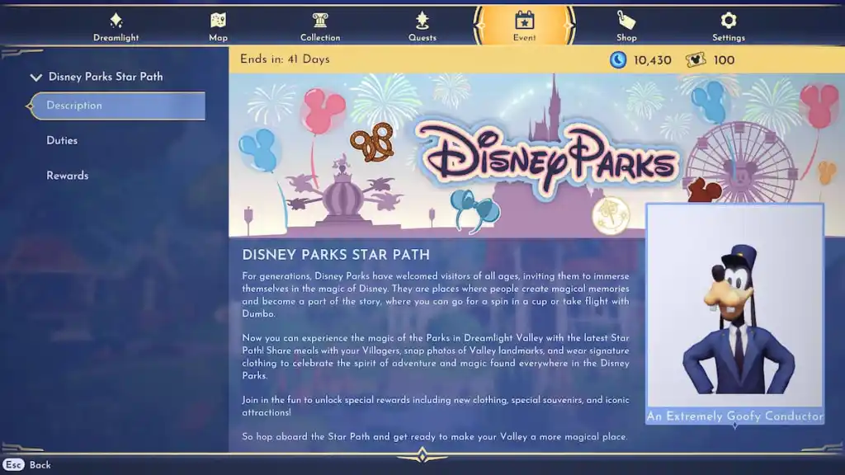Switch to the Quests tab label

[x=422, y=38]
